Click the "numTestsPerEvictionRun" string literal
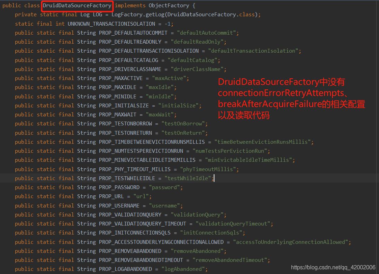The width and height of the screenshot is (379, 274). [230, 151]
